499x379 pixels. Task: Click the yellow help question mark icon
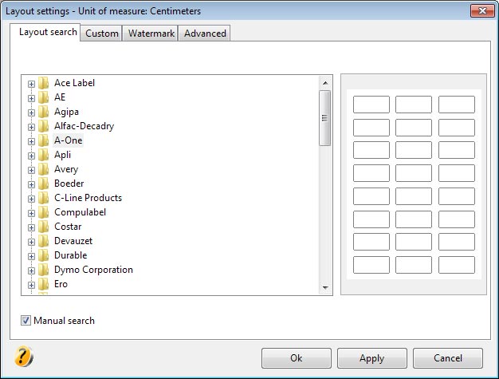tap(24, 357)
